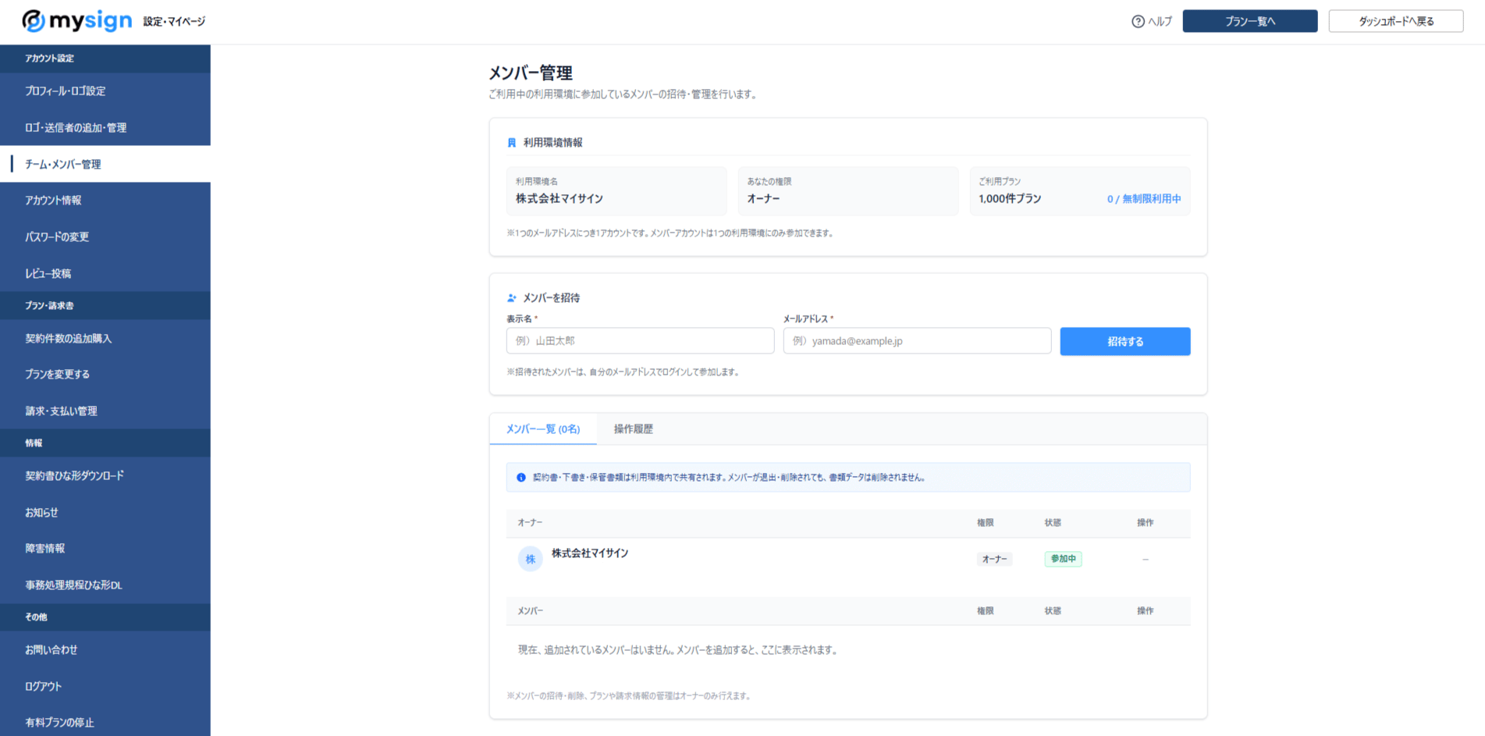The height and width of the screenshot is (736, 1485).
Task: Click the 株 avatar for 株式会社マイサイン
Action: coord(531,559)
